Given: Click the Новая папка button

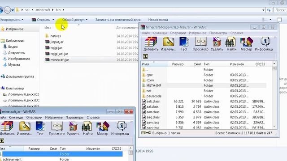Looking at the screenshot, I should pos(158,20).
